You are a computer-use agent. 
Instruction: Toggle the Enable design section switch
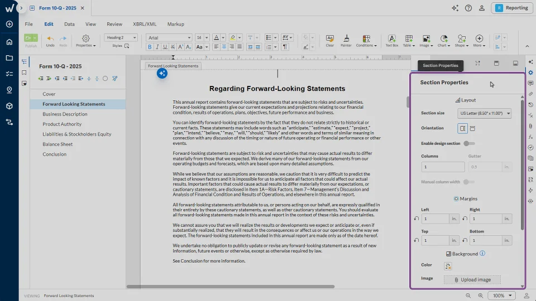click(469, 143)
